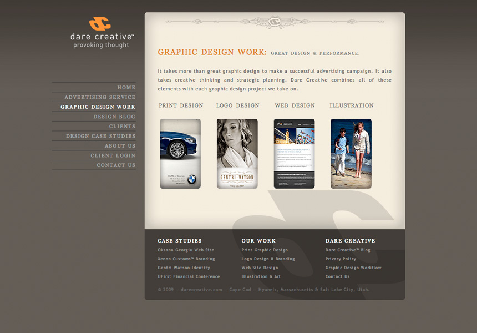Go to Home in the sidebar menu
This screenshot has height=333, width=477.
[x=126, y=88]
